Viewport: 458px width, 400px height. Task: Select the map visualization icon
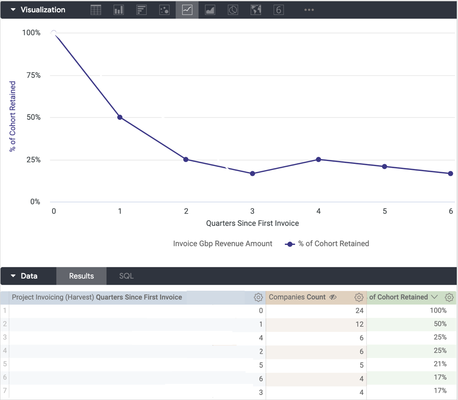[x=256, y=10]
